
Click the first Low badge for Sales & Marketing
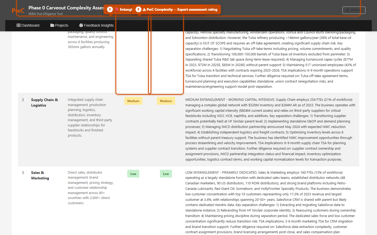tap(133, 174)
